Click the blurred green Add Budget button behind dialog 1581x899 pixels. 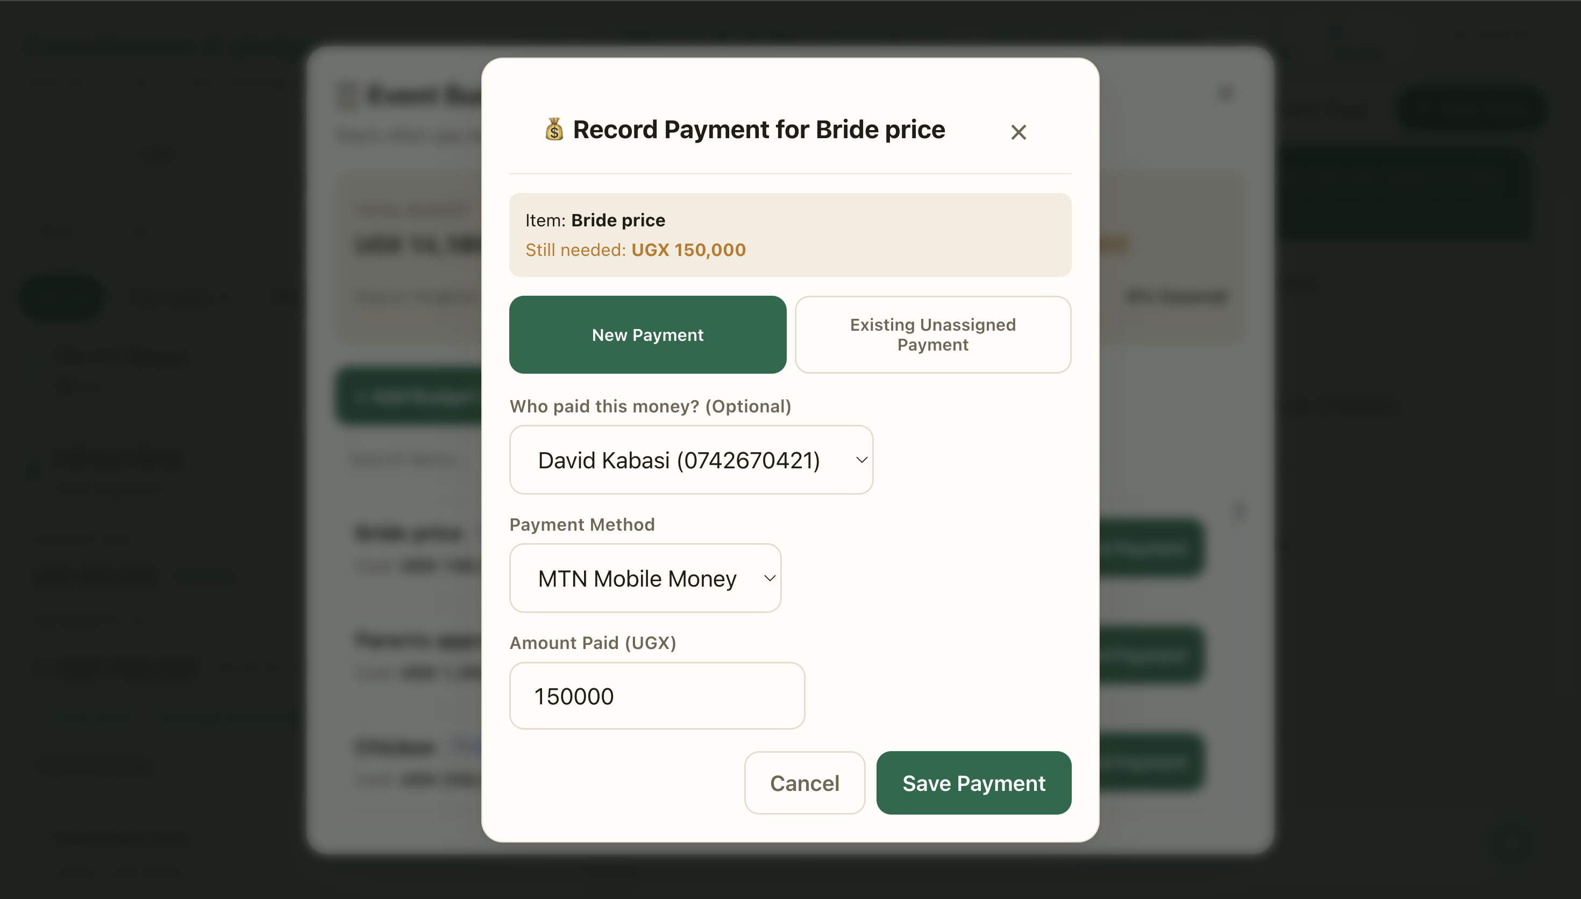[409, 396]
